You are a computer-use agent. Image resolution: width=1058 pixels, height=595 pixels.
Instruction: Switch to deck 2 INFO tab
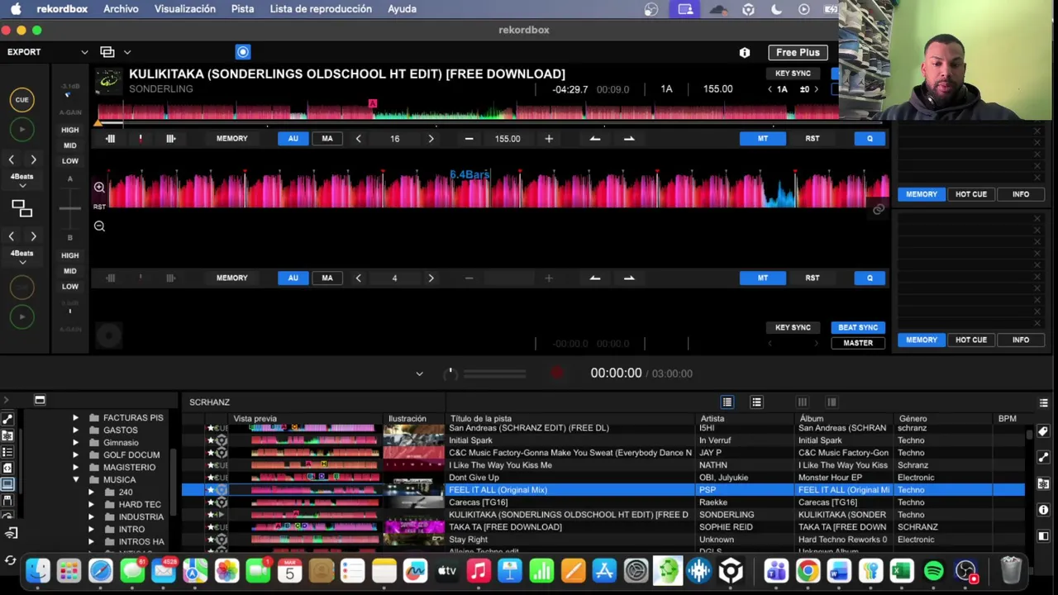click(1021, 340)
